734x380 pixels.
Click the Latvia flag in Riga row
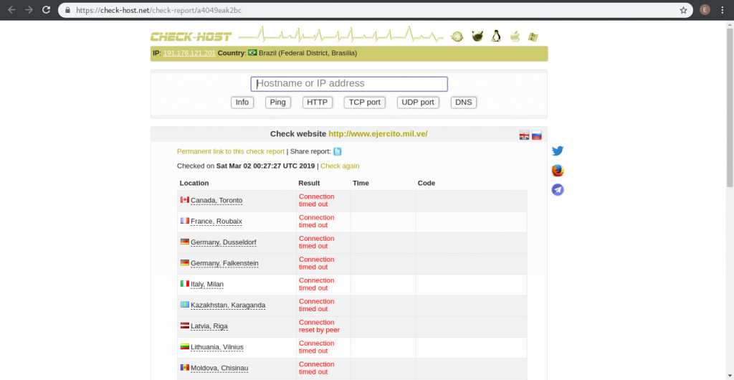pyautogui.click(x=185, y=326)
